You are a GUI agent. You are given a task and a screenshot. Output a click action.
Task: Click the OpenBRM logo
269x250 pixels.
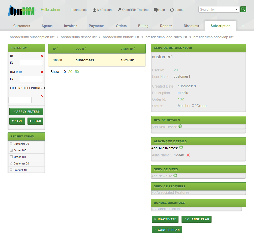(21, 11)
